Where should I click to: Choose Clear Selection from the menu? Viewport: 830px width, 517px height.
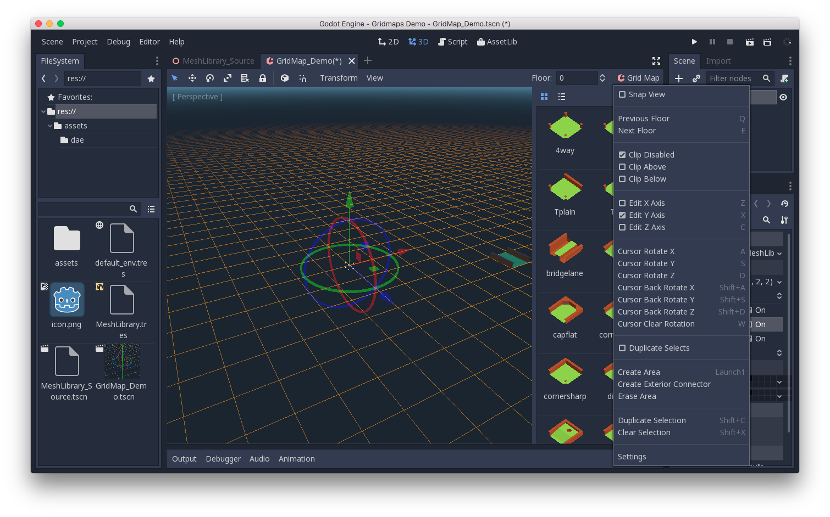click(x=644, y=432)
